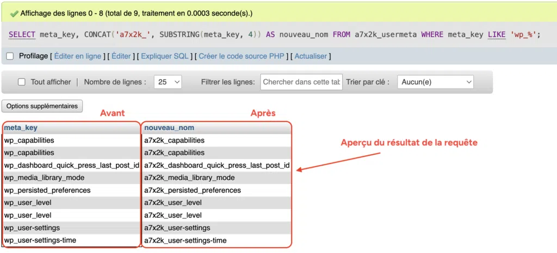Sort by the meta_key column header

pos(21,128)
